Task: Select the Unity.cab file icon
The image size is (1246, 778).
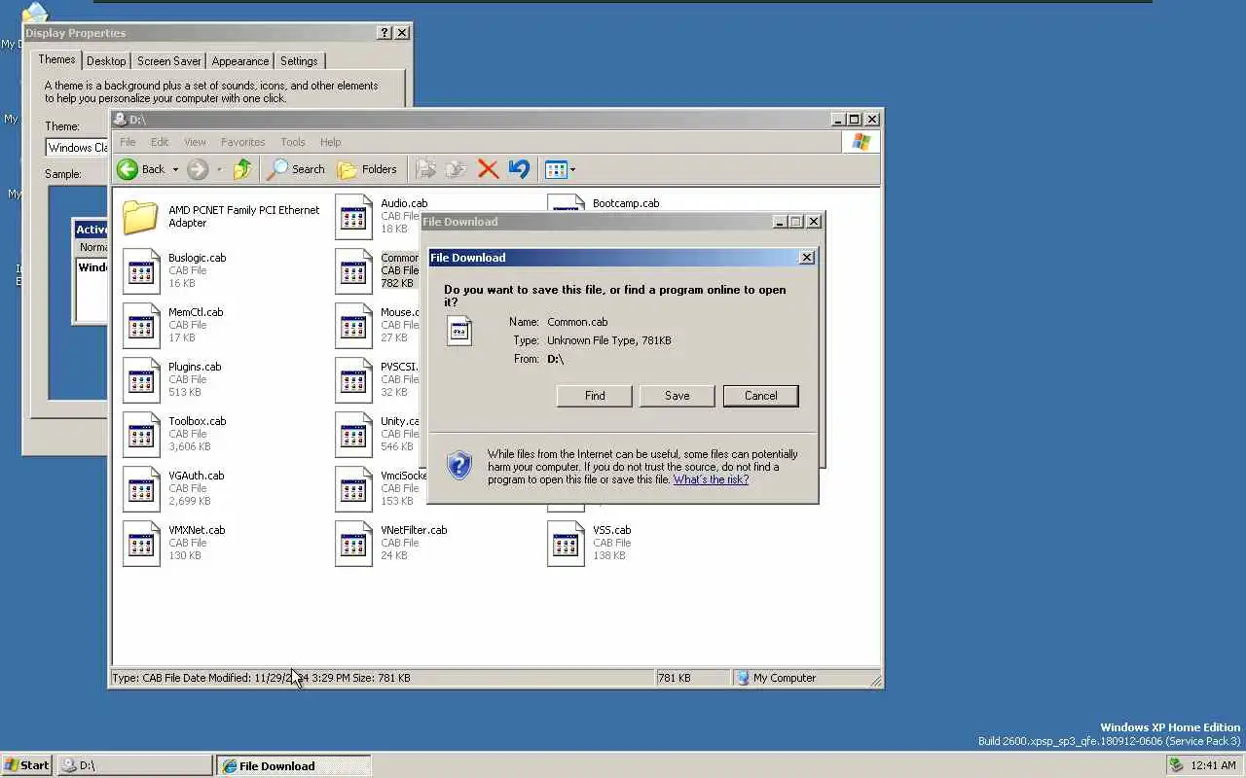Action: (353, 435)
